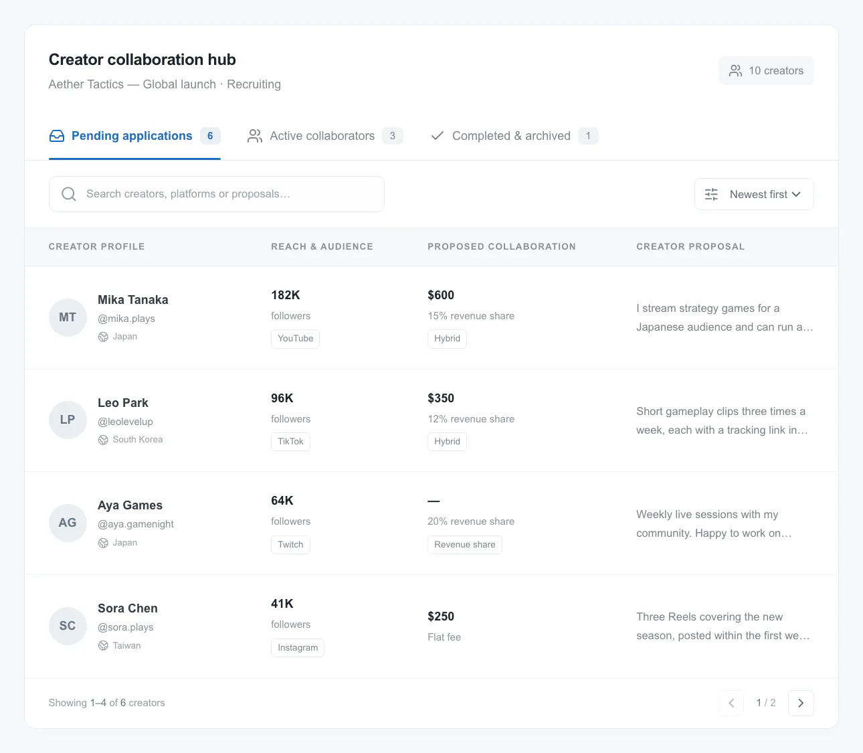Click the Proposed Collaboration column header
Viewport: 863px width, 753px height.
[x=502, y=246]
